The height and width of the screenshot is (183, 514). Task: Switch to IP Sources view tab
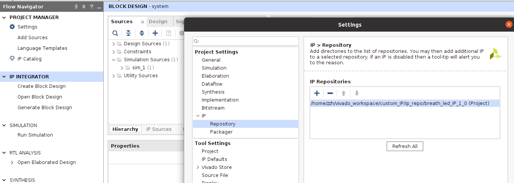(159, 129)
